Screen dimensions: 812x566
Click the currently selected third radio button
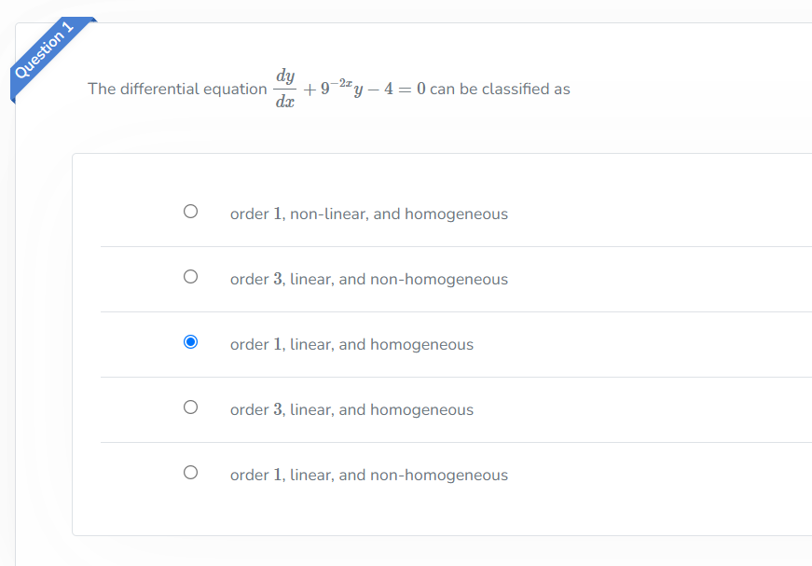[x=190, y=341]
